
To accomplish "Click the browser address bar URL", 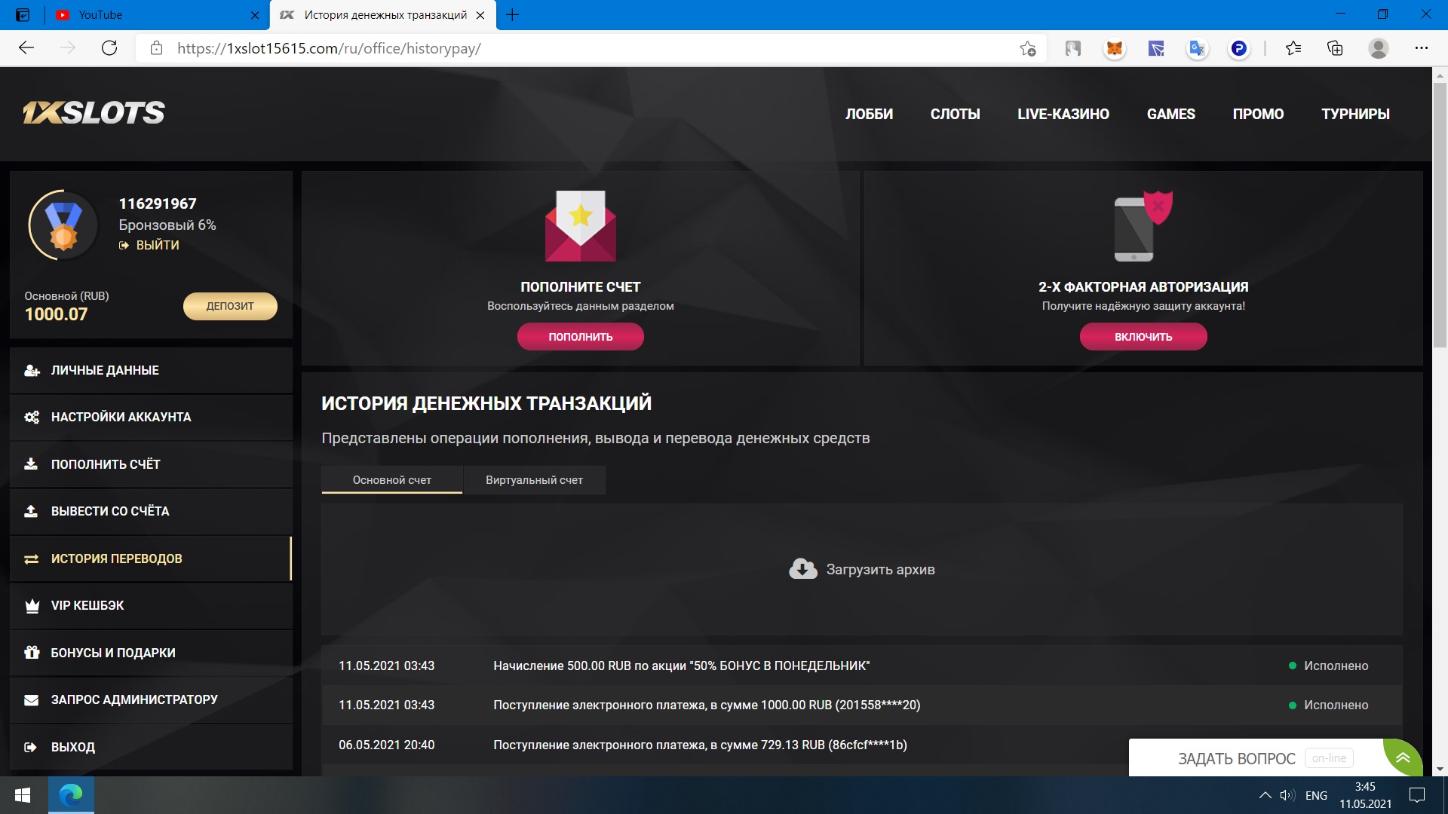I will (329, 48).
